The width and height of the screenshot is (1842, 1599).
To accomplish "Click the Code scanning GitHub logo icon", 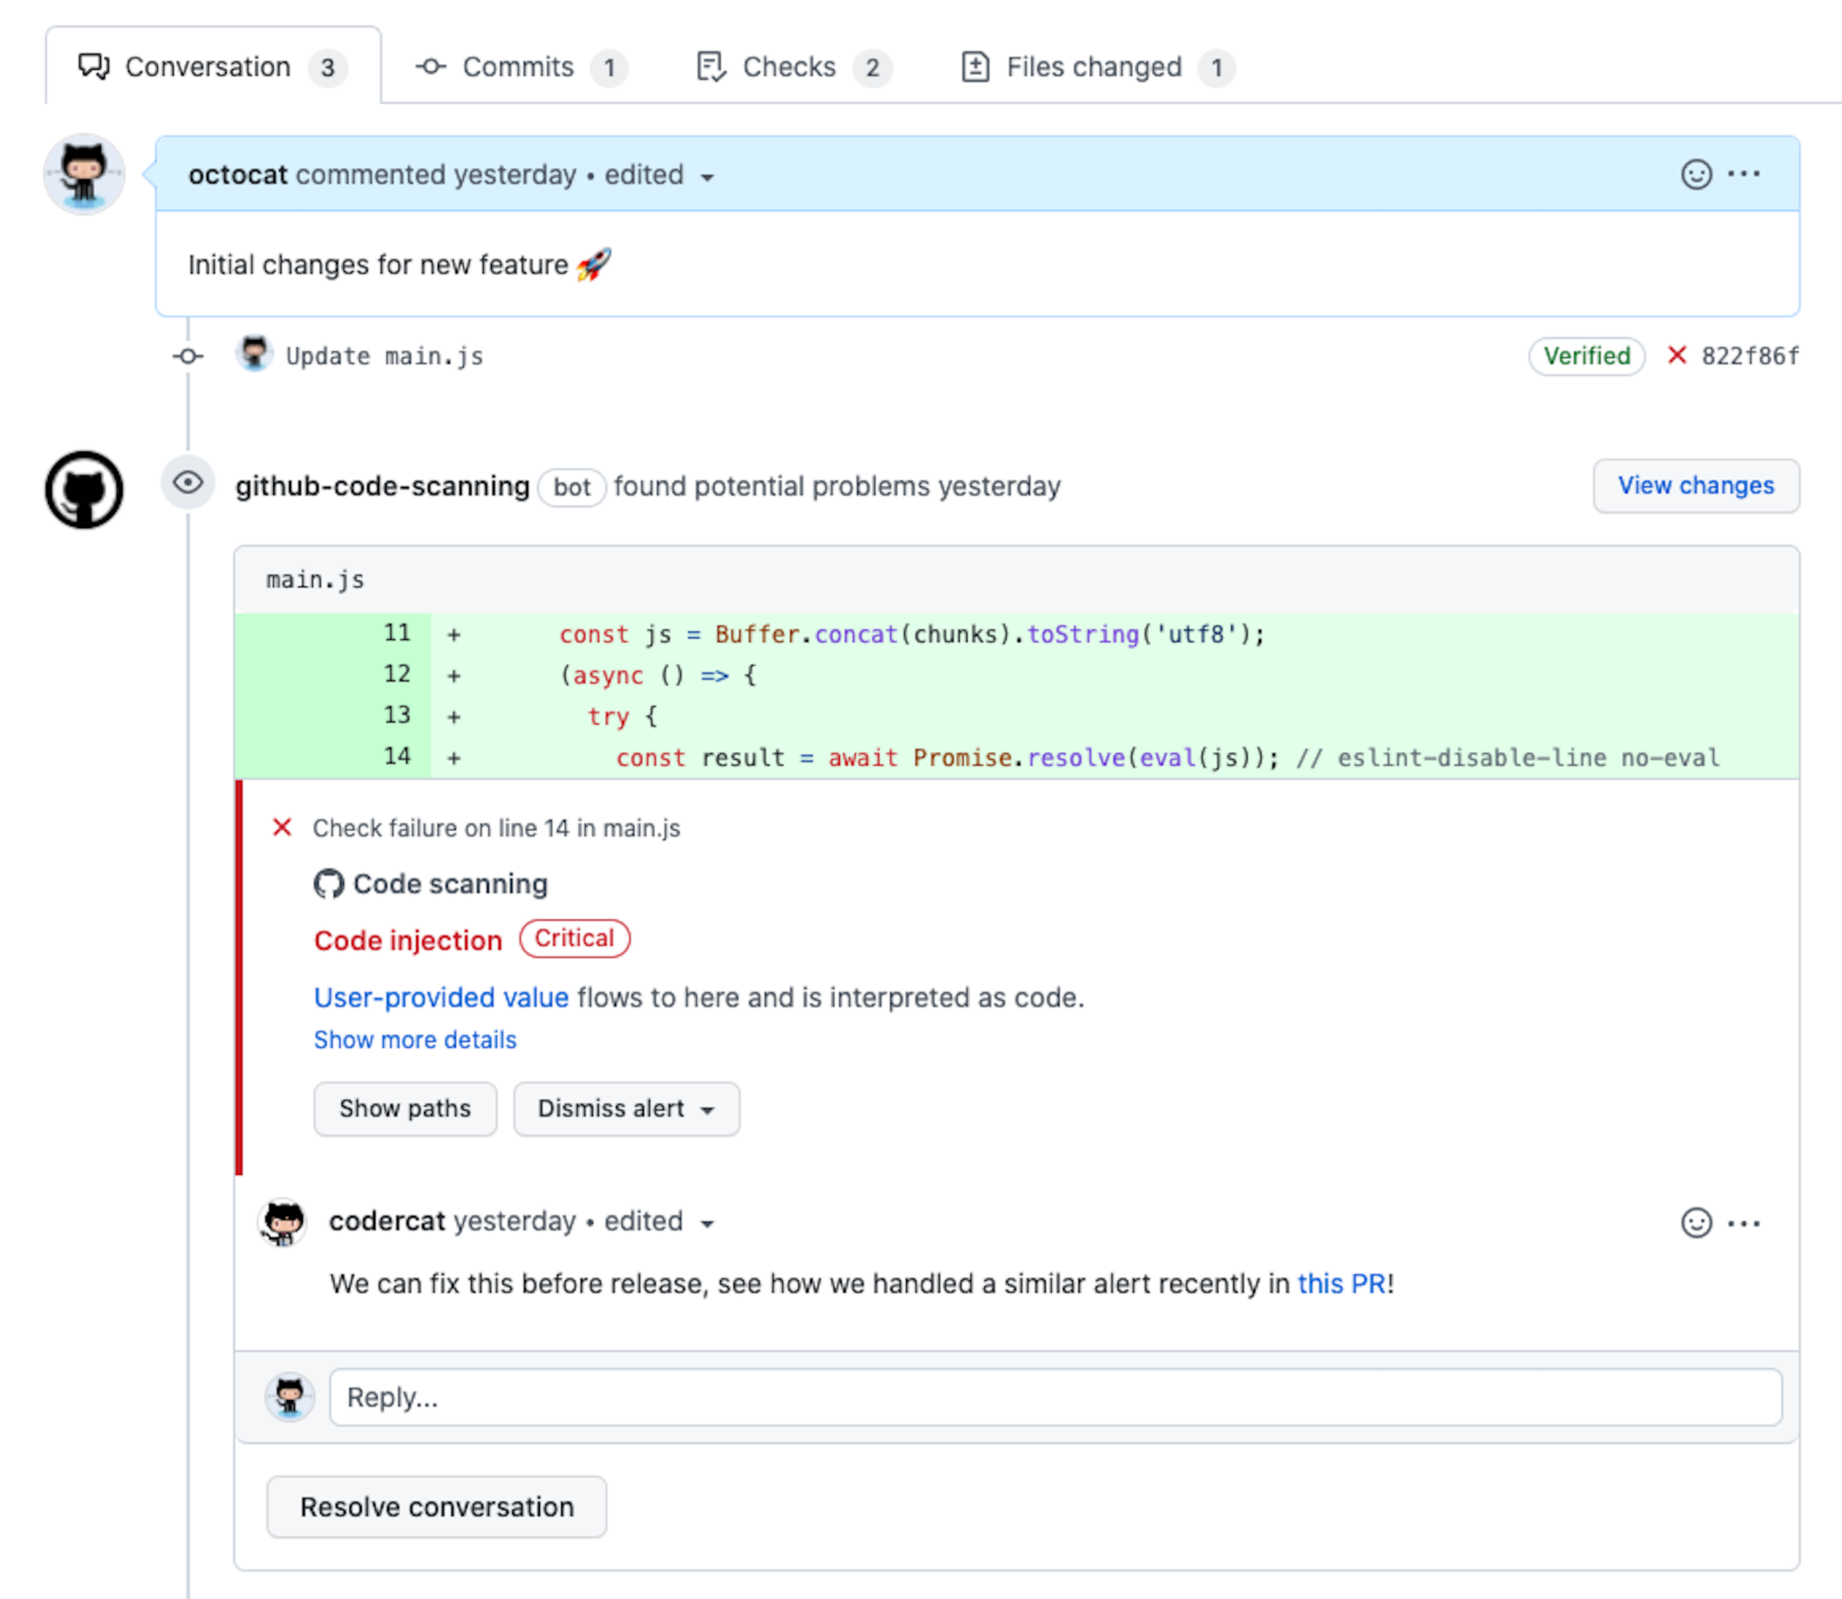I will click(x=329, y=884).
